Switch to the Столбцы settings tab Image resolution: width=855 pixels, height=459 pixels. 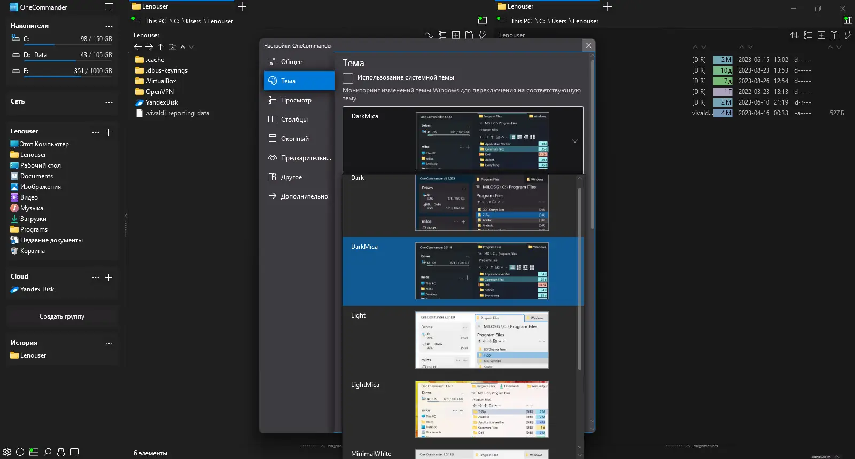click(x=294, y=120)
